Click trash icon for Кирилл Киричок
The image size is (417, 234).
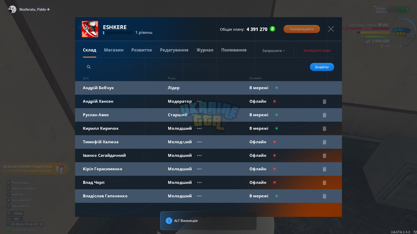[x=324, y=128]
